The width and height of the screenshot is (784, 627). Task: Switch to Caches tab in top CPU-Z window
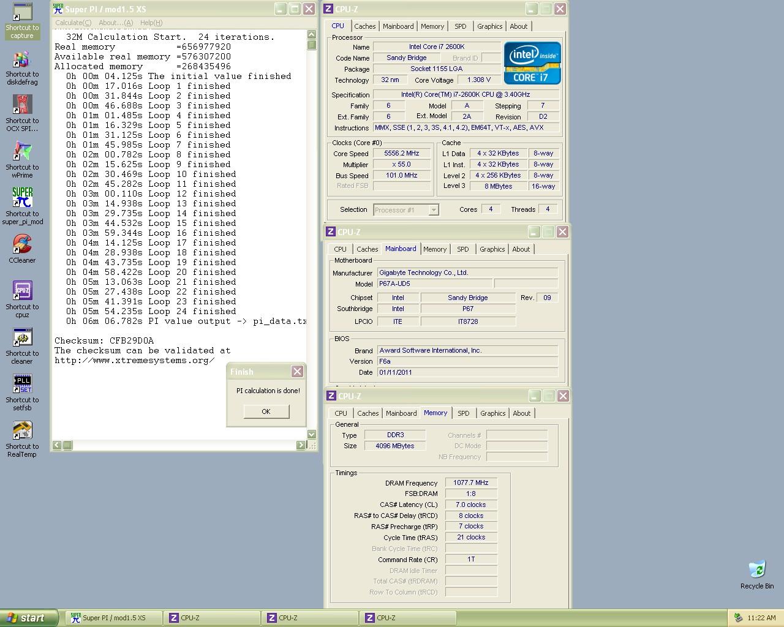[365, 26]
